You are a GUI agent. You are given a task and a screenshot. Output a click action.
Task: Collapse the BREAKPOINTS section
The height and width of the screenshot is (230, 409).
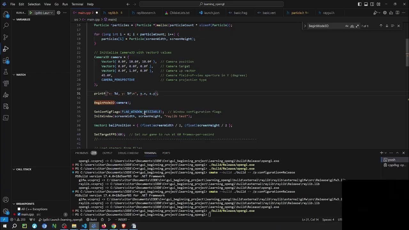(41, 204)
